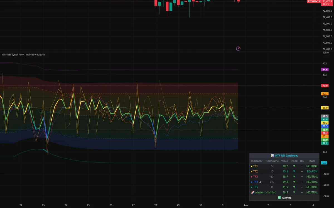
Task: Click the blue dot beside TF4
Action: pyautogui.click(x=252, y=182)
